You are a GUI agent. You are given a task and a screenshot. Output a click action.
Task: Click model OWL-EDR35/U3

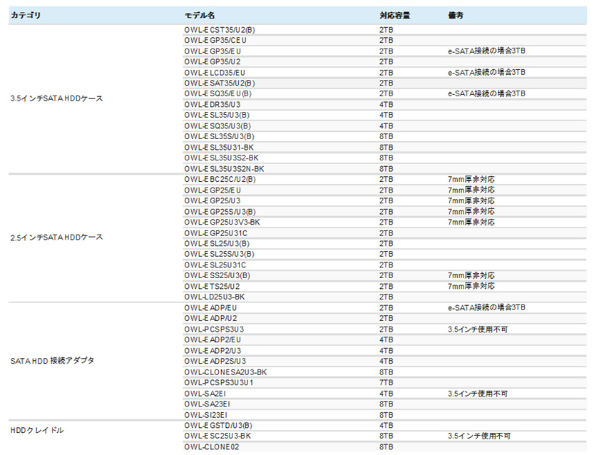point(213,105)
